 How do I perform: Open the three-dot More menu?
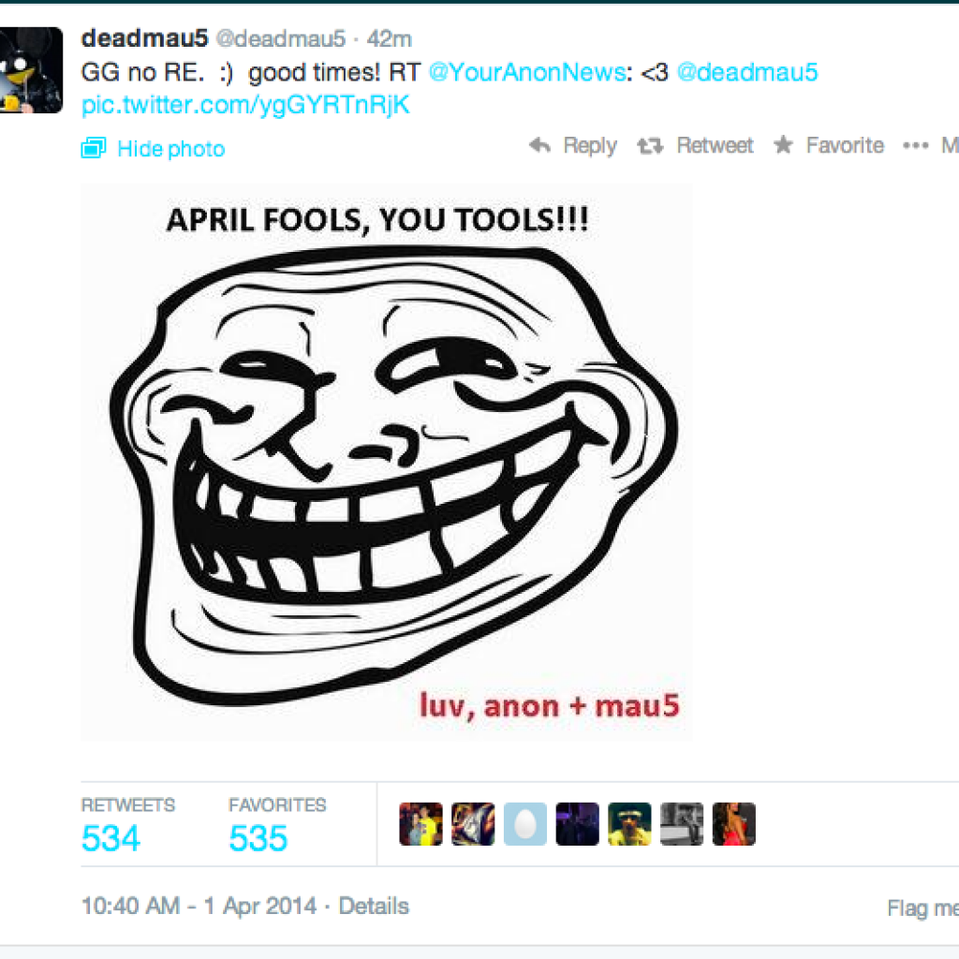(x=916, y=145)
